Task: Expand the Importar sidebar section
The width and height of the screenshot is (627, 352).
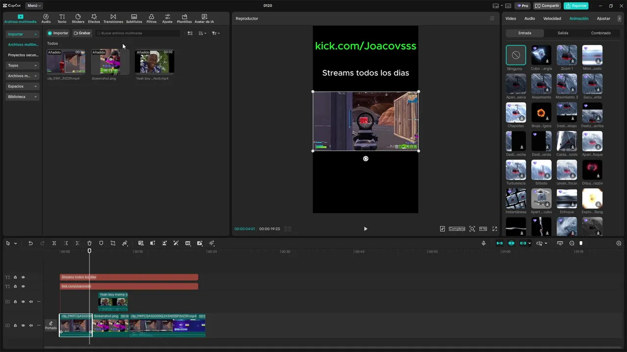Action: 23,34
